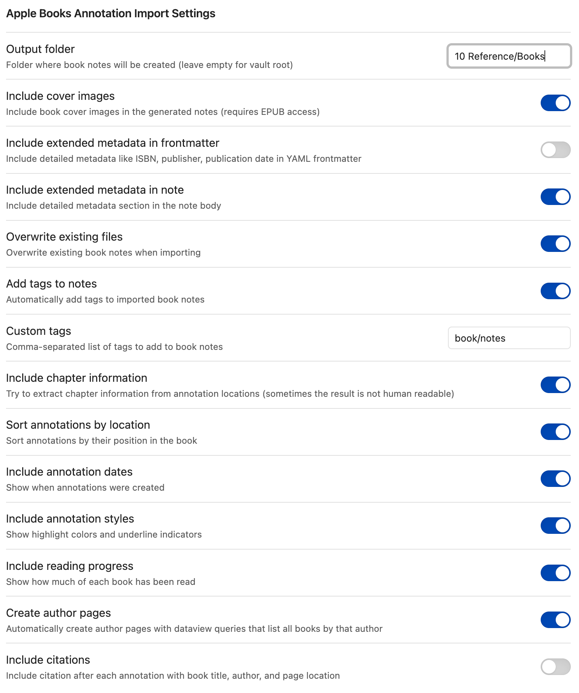Click the Apple Books Annotation Import Settings heading
This screenshot has height=693, width=579.
point(111,14)
